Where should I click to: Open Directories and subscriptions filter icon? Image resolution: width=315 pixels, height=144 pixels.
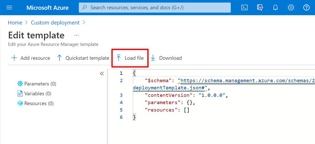[260, 8]
